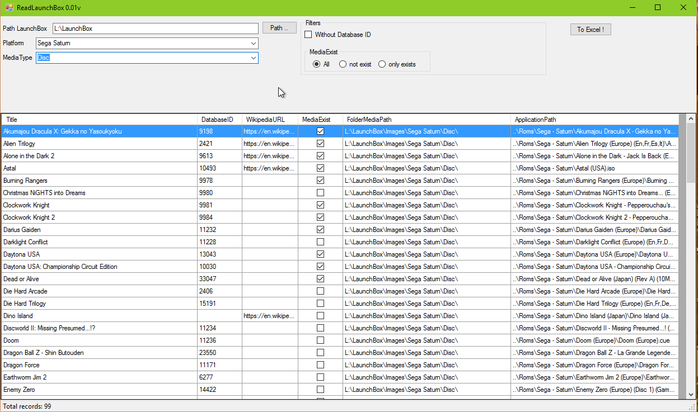Focus the Path LaunchBox input field
The height and width of the screenshot is (412, 698).
point(156,28)
